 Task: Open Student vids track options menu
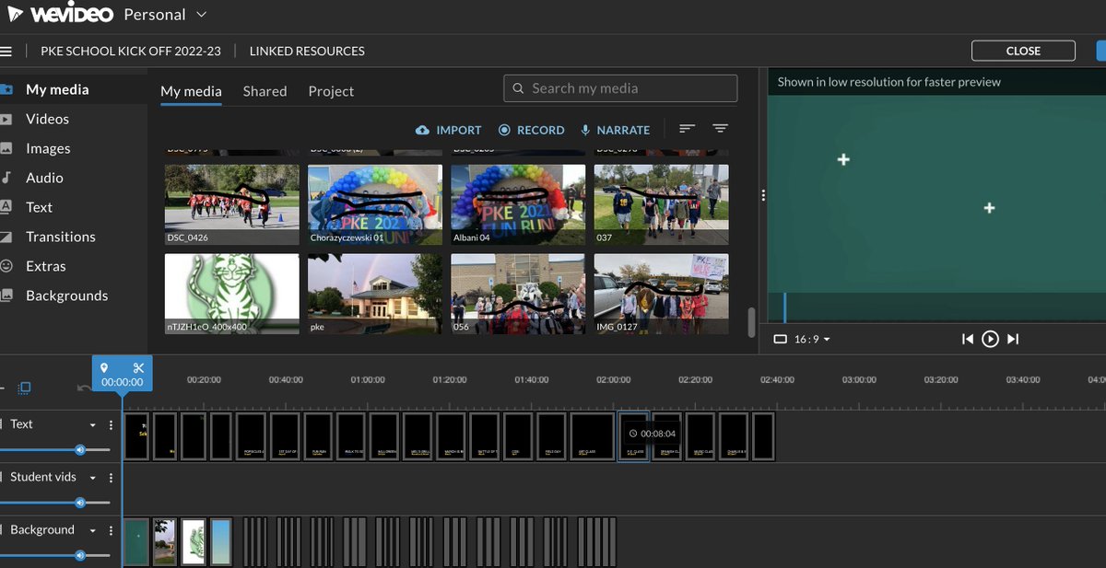111,478
